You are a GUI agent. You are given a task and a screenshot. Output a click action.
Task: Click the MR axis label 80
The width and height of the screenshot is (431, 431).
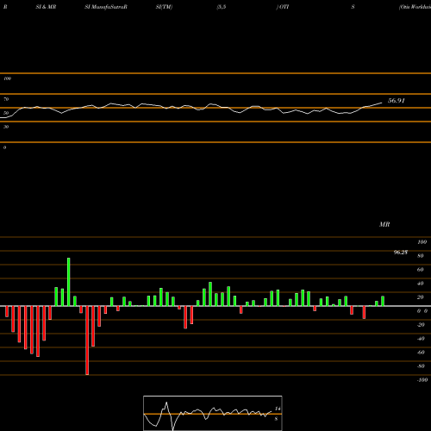coord(421,256)
